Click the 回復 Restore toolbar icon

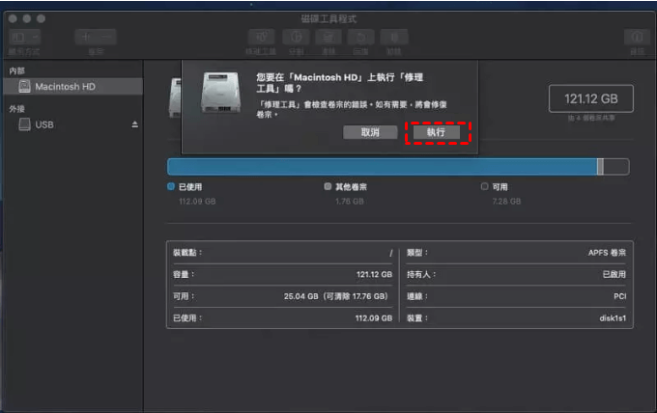point(360,38)
